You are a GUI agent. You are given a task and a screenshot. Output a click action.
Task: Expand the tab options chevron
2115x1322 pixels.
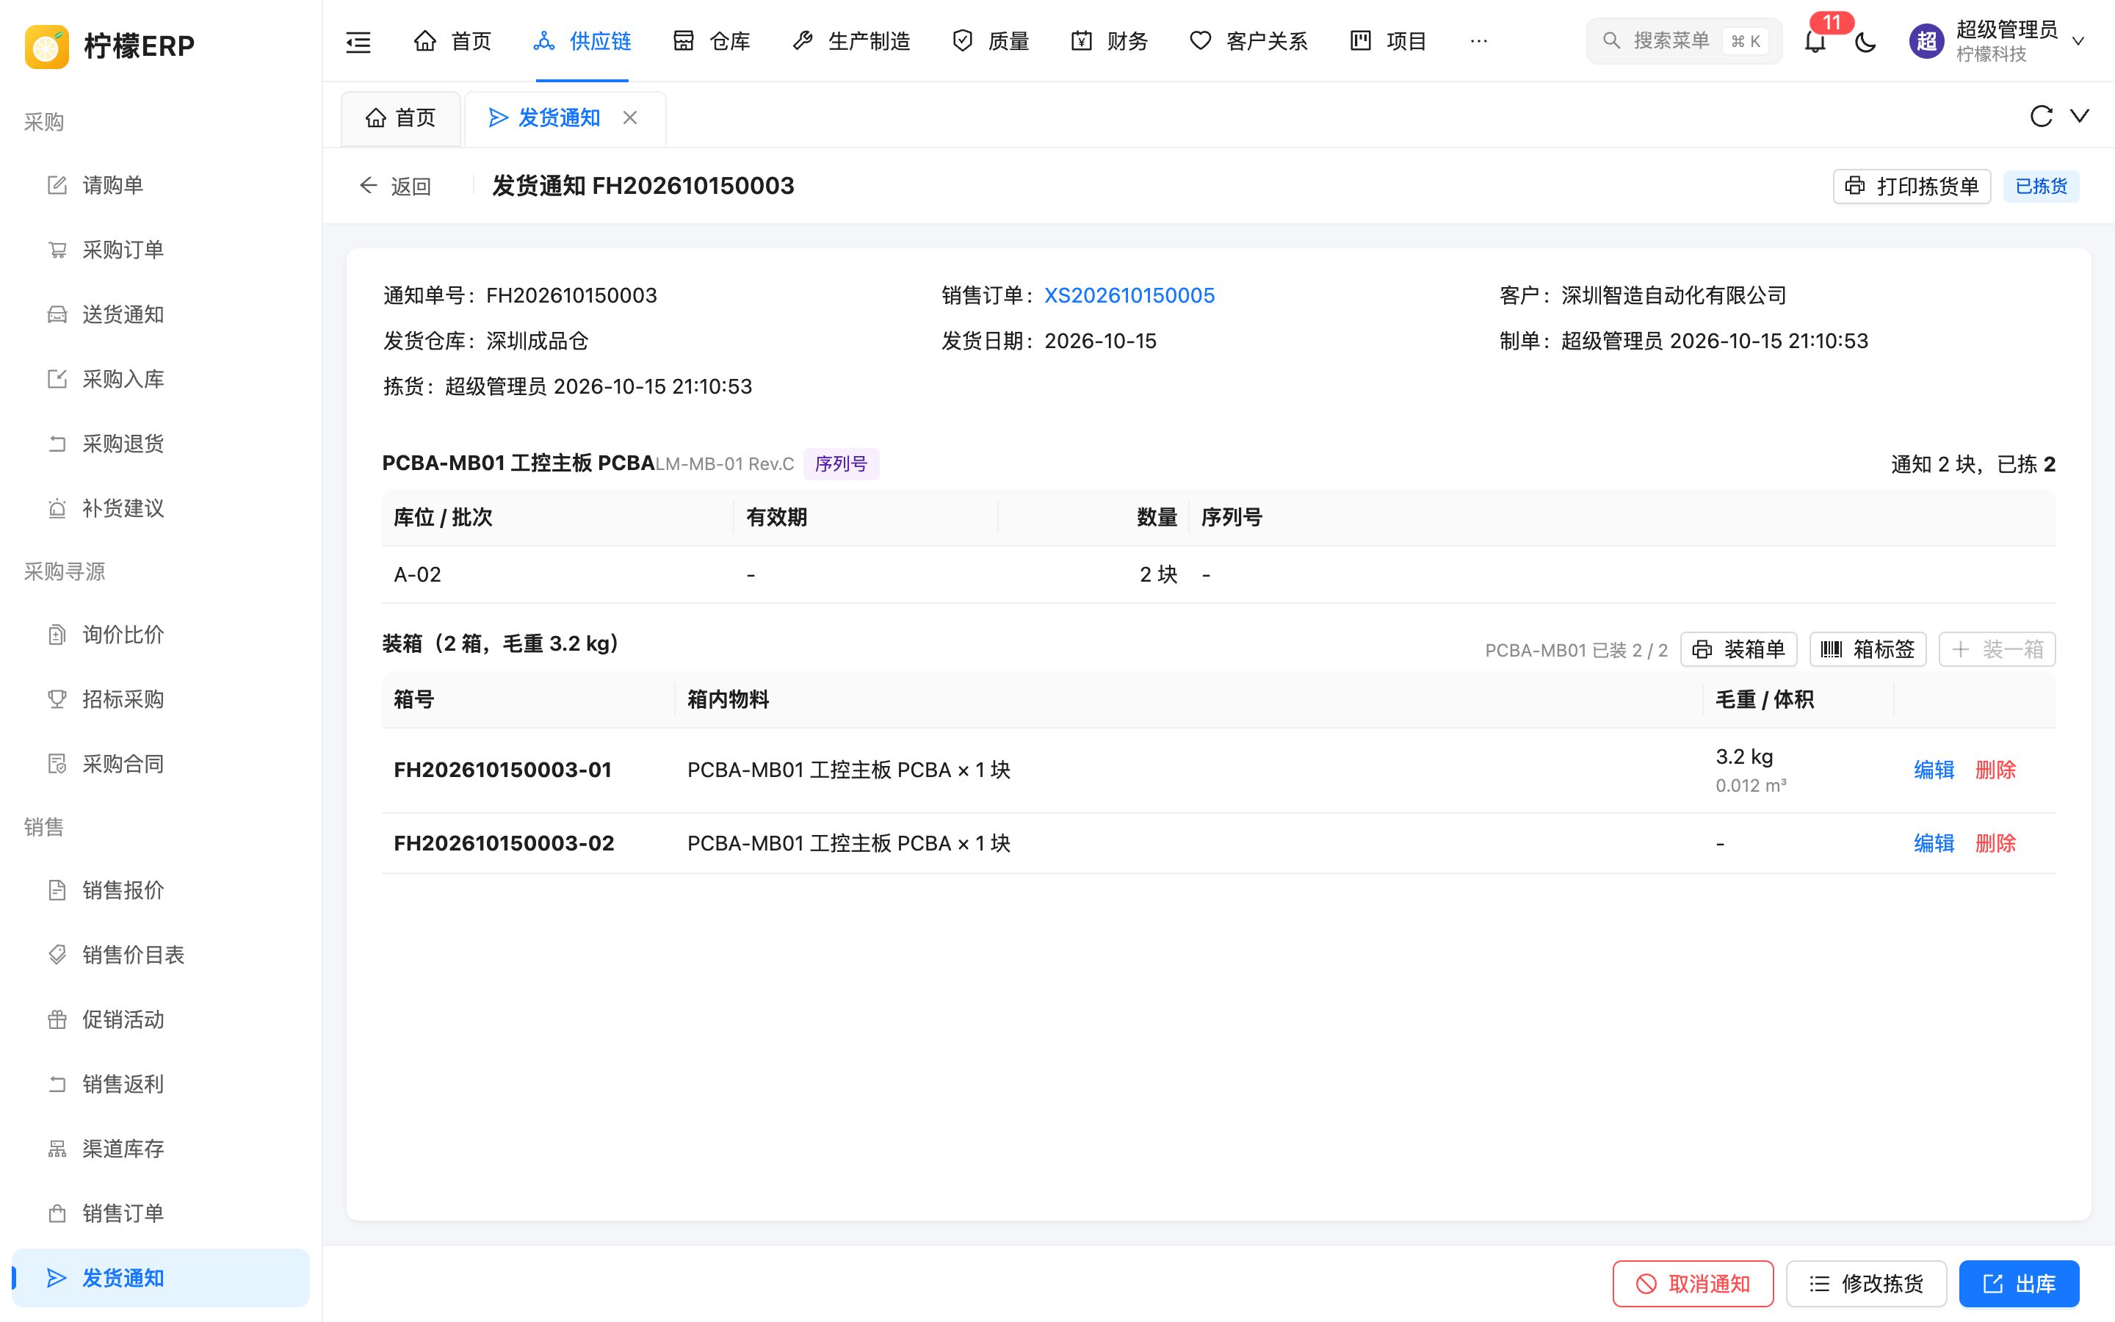coord(2079,116)
